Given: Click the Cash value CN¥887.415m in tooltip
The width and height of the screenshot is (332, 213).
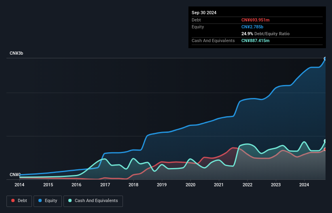Looking at the screenshot, I should tap(255, 40).
